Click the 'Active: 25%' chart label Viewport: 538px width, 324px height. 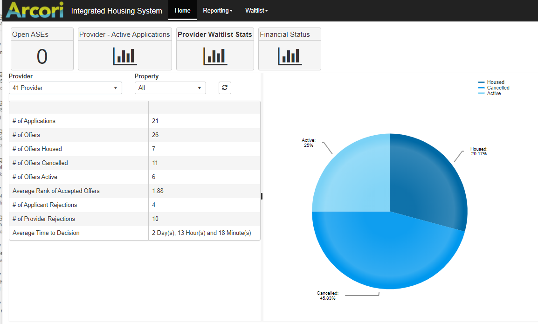point(309,143)
